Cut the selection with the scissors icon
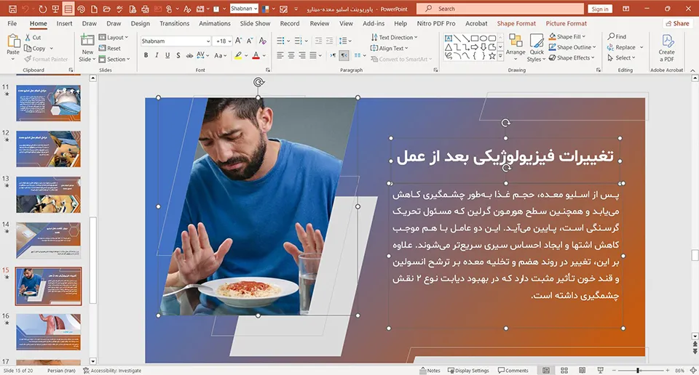 (x=33, y=38)
